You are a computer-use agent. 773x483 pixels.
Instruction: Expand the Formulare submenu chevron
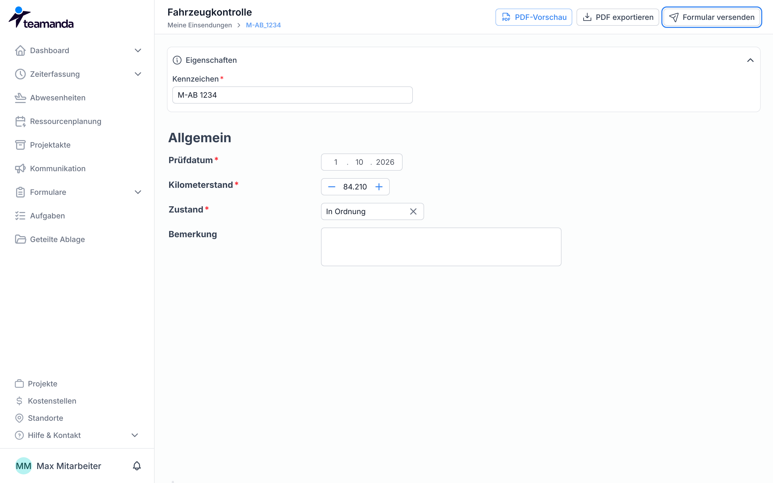tap(138, 192)
